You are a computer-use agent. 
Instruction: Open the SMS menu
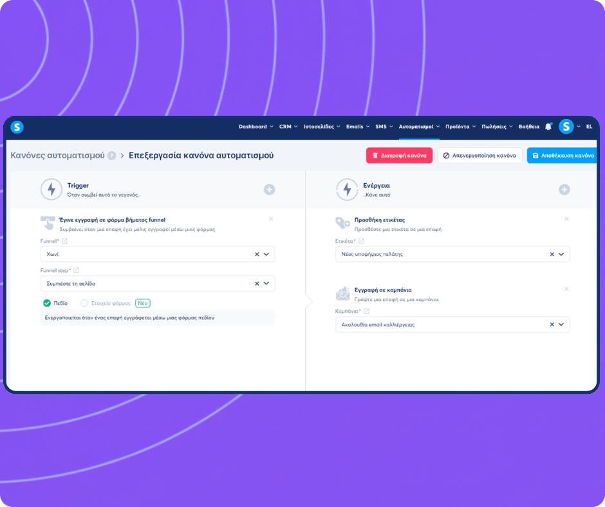[x=384, y=127]
